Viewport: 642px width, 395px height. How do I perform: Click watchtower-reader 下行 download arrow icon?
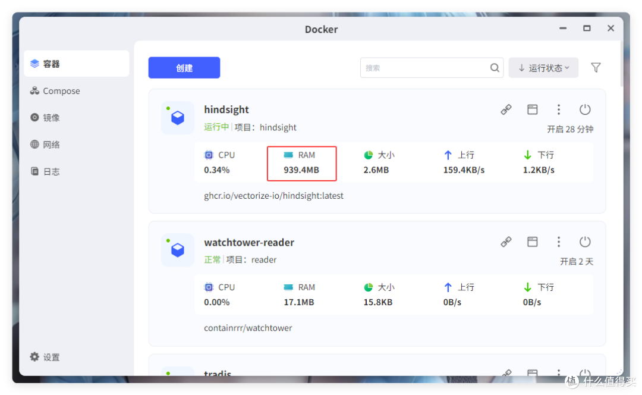[x=527, y=287]
